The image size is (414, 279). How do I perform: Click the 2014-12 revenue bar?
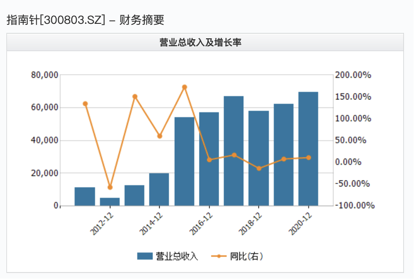(159, 189)
